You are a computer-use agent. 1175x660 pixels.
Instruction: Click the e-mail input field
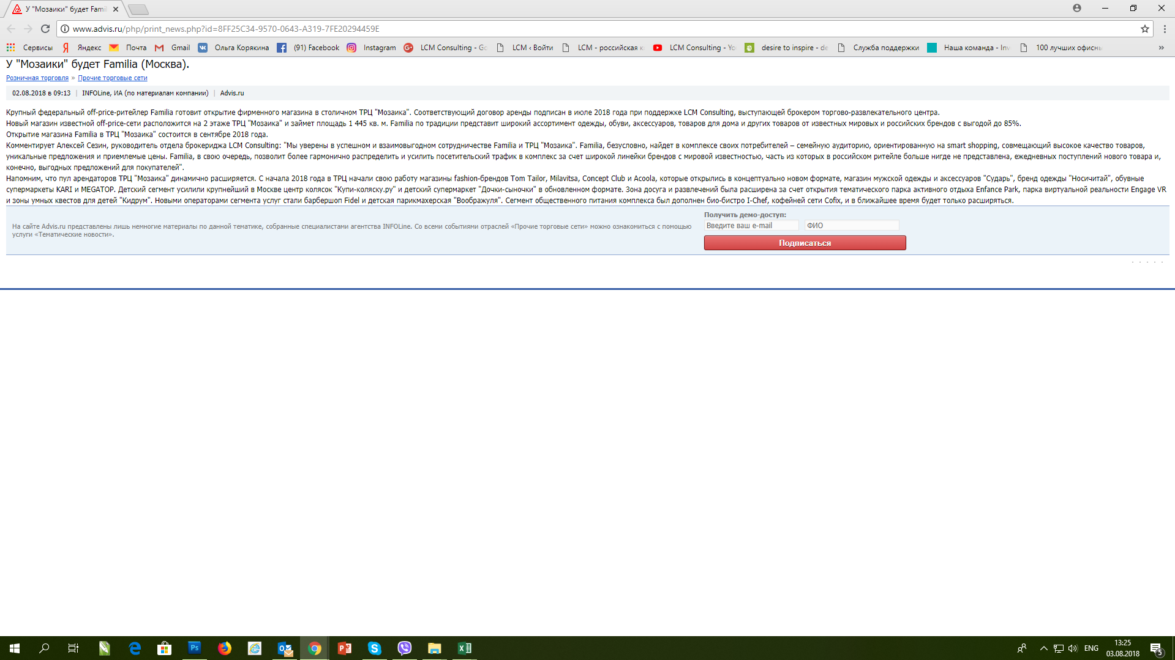point(751,226)
